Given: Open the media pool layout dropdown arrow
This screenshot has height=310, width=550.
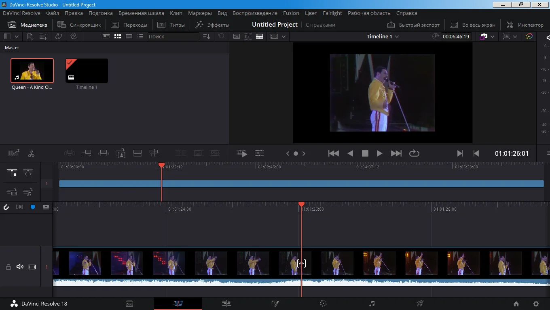Looking at the screenshot, I should pos(17,36).
